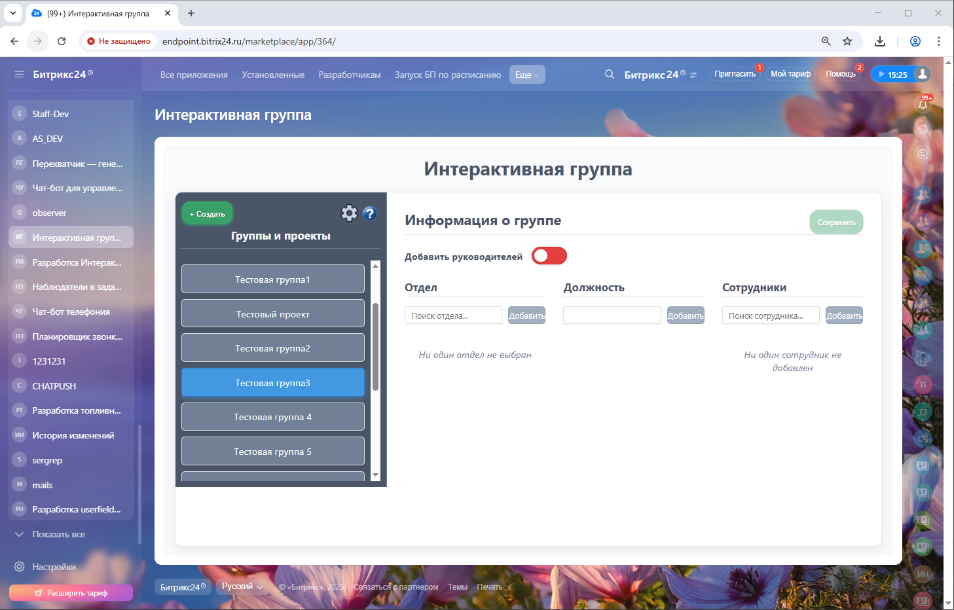Expand the Еще dropdown menu
This screenshot has width=954, height=610.
coord(527,75)
